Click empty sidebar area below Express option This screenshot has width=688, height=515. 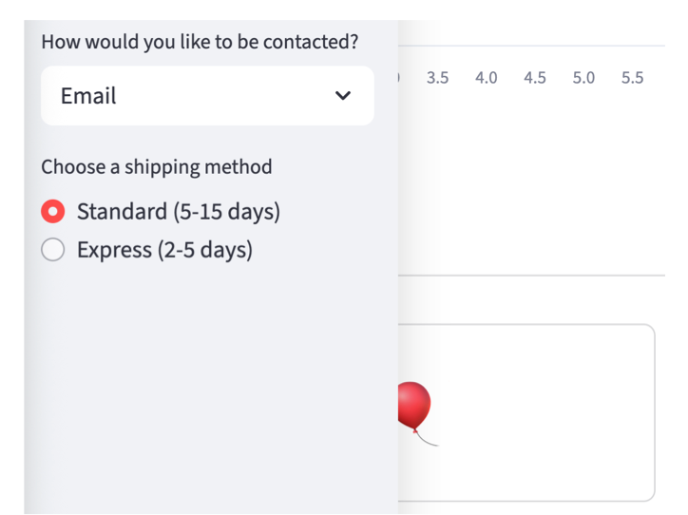pyautogui.click(x=209, y=380)
